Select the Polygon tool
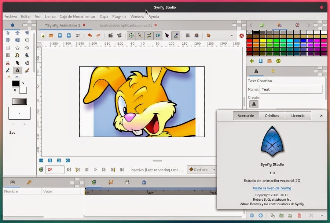 point(27,48)
